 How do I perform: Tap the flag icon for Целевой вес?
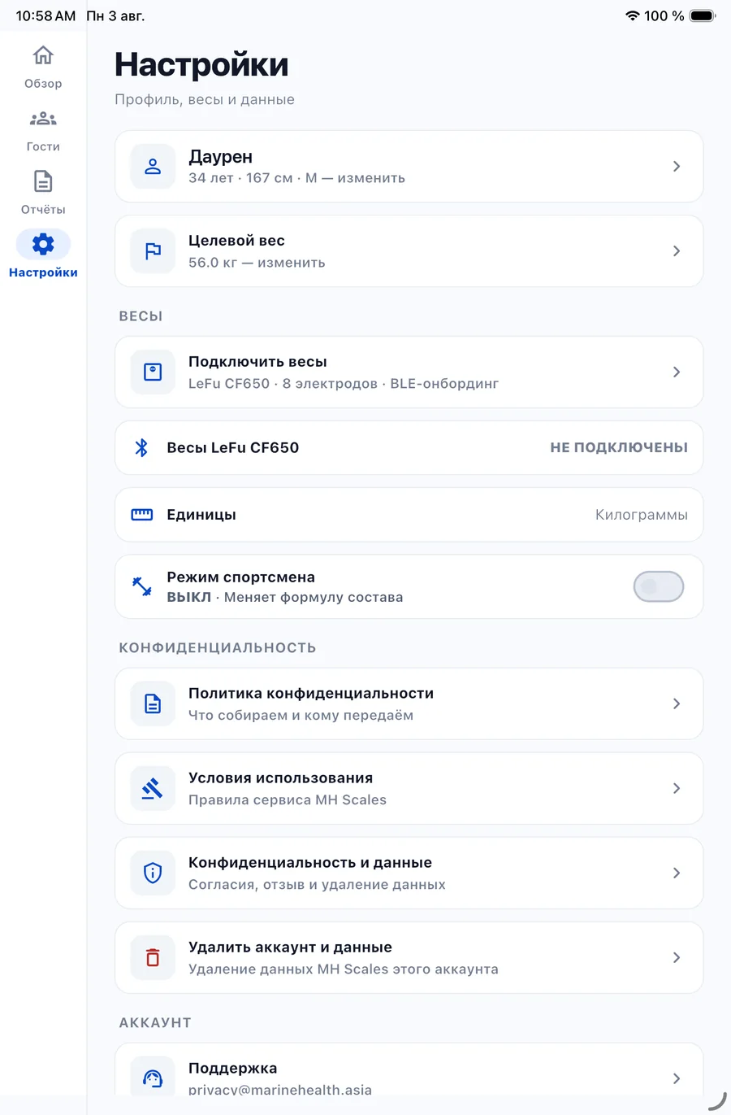(153, 251)
